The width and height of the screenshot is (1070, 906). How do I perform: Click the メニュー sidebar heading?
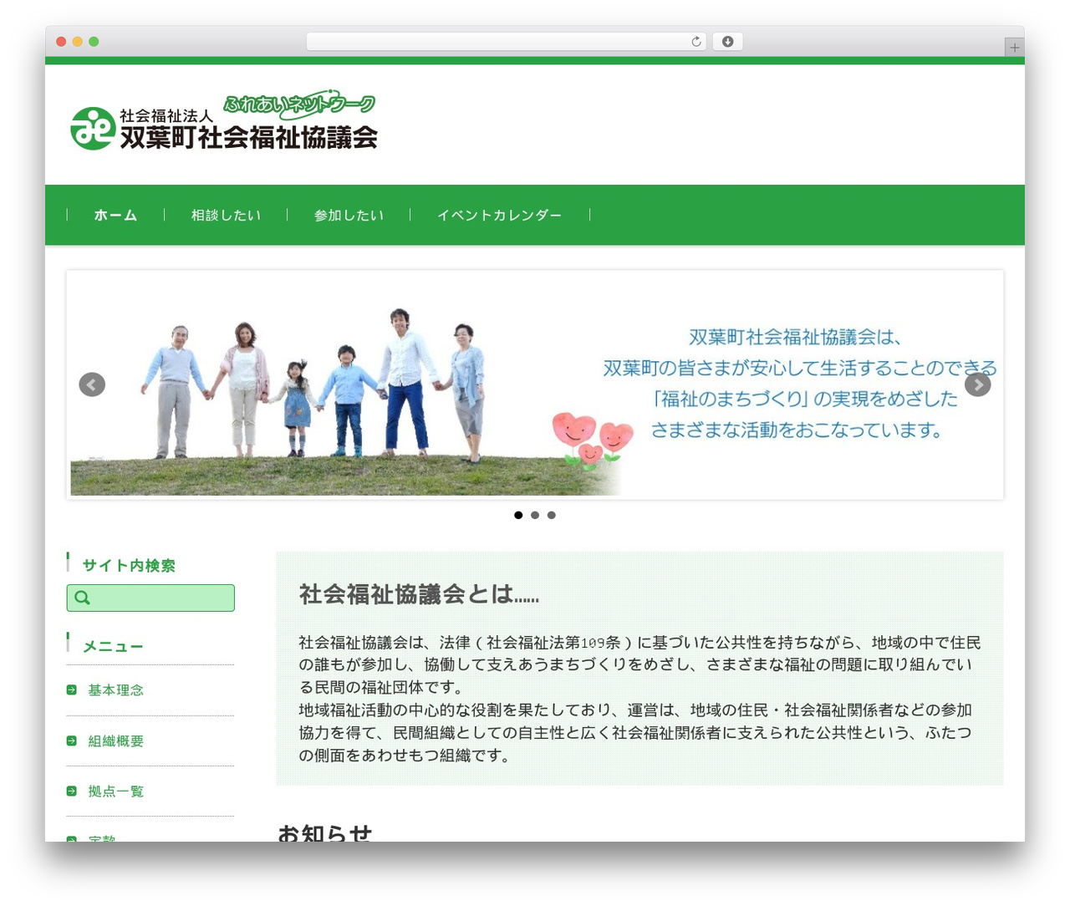coord(113,646)
